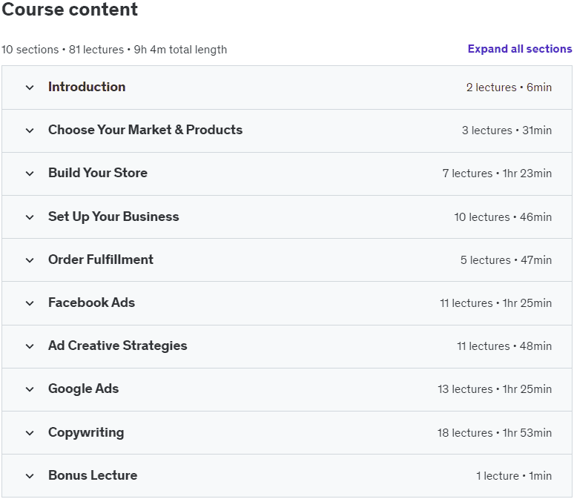Click the '2 lectures • 6min' text

coord(509,87)
